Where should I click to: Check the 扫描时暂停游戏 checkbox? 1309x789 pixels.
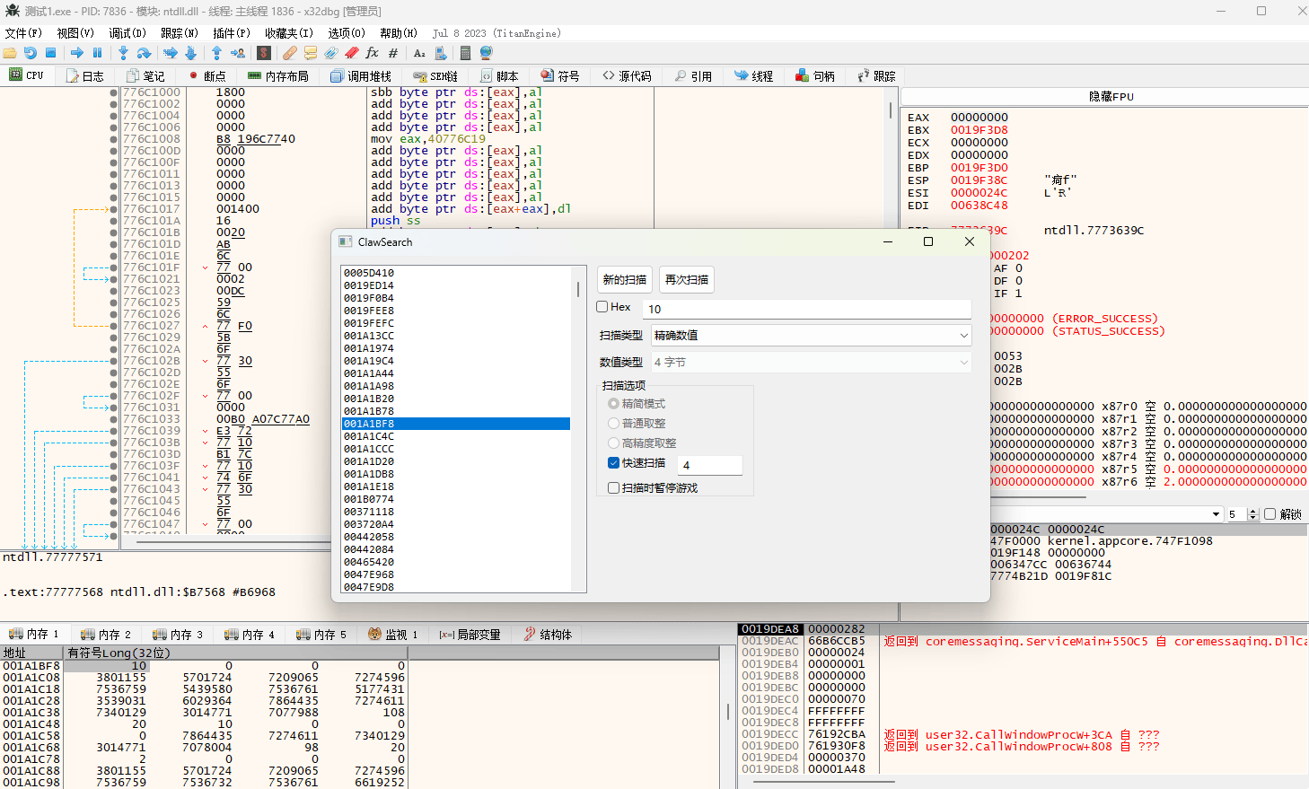coord(613,488)
